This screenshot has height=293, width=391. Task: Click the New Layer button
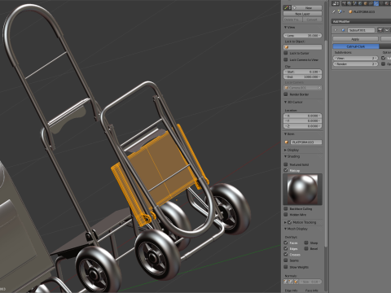tap(302, 14)
